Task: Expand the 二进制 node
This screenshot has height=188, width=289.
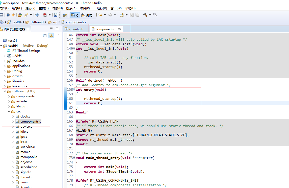Action: tap(5, 56)
